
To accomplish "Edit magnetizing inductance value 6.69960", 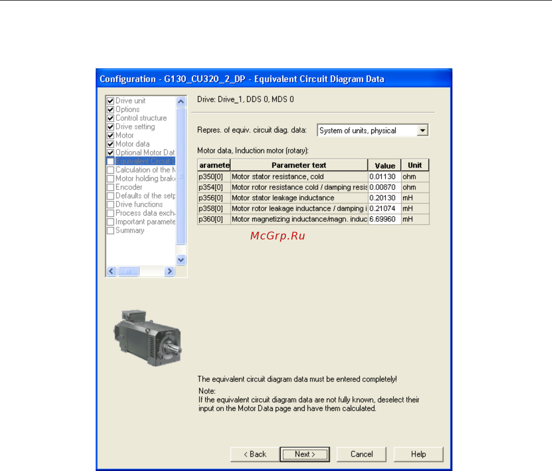I will tap(384, 219).
